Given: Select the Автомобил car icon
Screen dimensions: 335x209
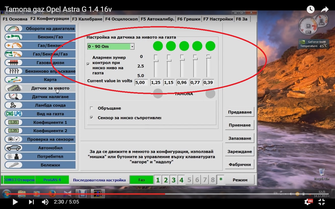Looking at the screenshot, I should tap(14, 148).
